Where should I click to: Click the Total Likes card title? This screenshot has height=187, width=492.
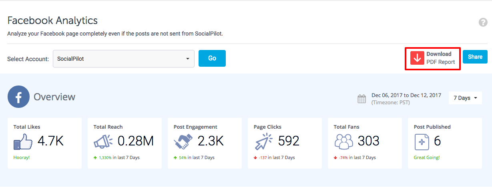pyautogui.click(x=27, y=127)
